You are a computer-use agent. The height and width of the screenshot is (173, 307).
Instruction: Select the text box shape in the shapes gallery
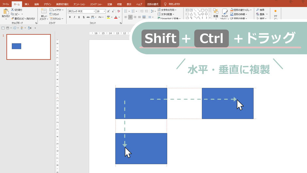[x=187, y=10]
